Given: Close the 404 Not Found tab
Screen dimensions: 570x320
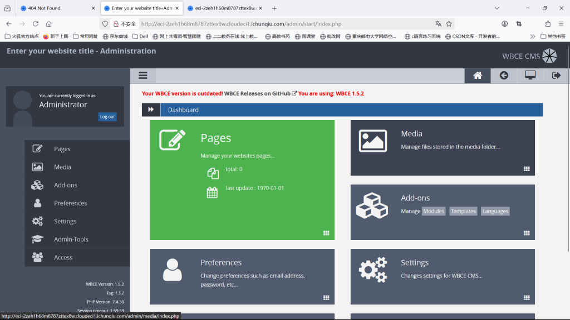Looking at the screenshot, I should pyautogui.click(x=93, y=8).
